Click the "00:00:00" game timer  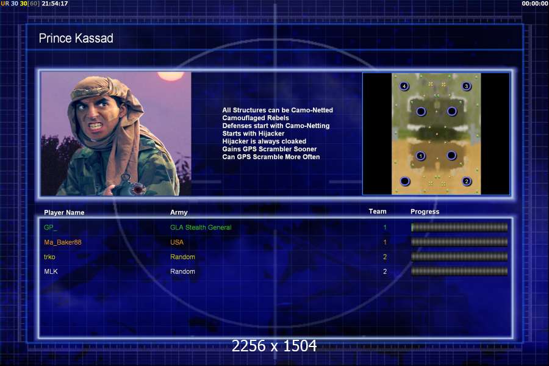(x=534, y=4)
